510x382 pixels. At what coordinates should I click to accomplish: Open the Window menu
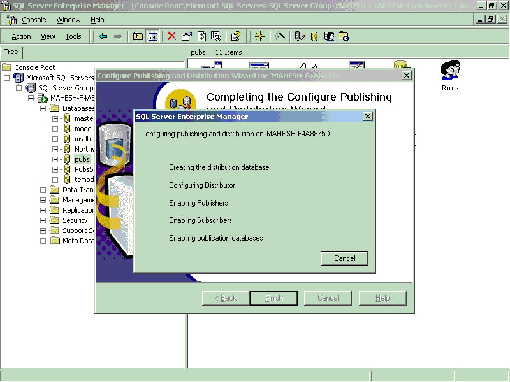(68, 20)
